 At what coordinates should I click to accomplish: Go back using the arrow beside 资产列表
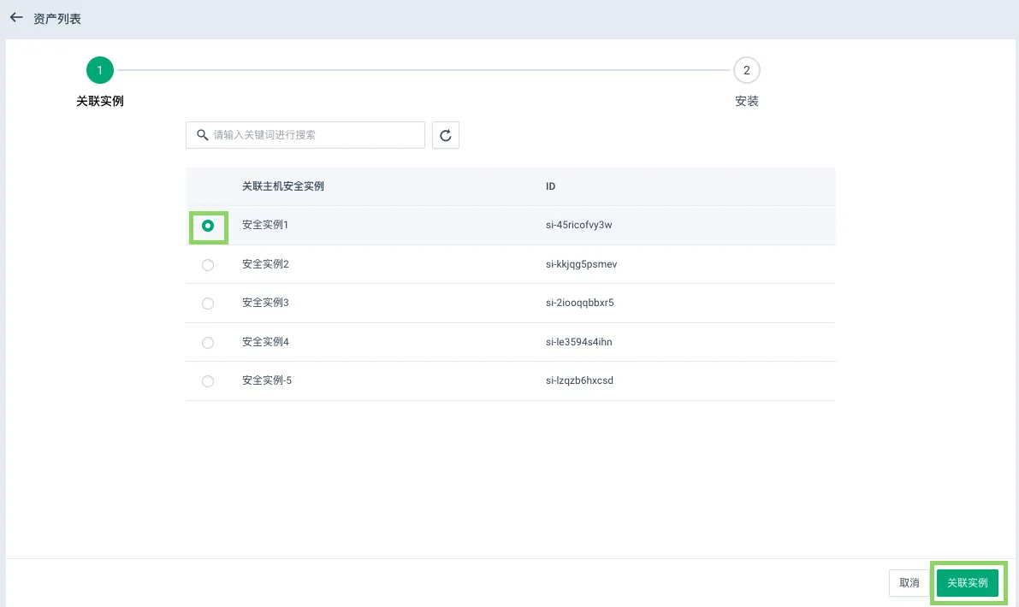click(x=16, y=18)
